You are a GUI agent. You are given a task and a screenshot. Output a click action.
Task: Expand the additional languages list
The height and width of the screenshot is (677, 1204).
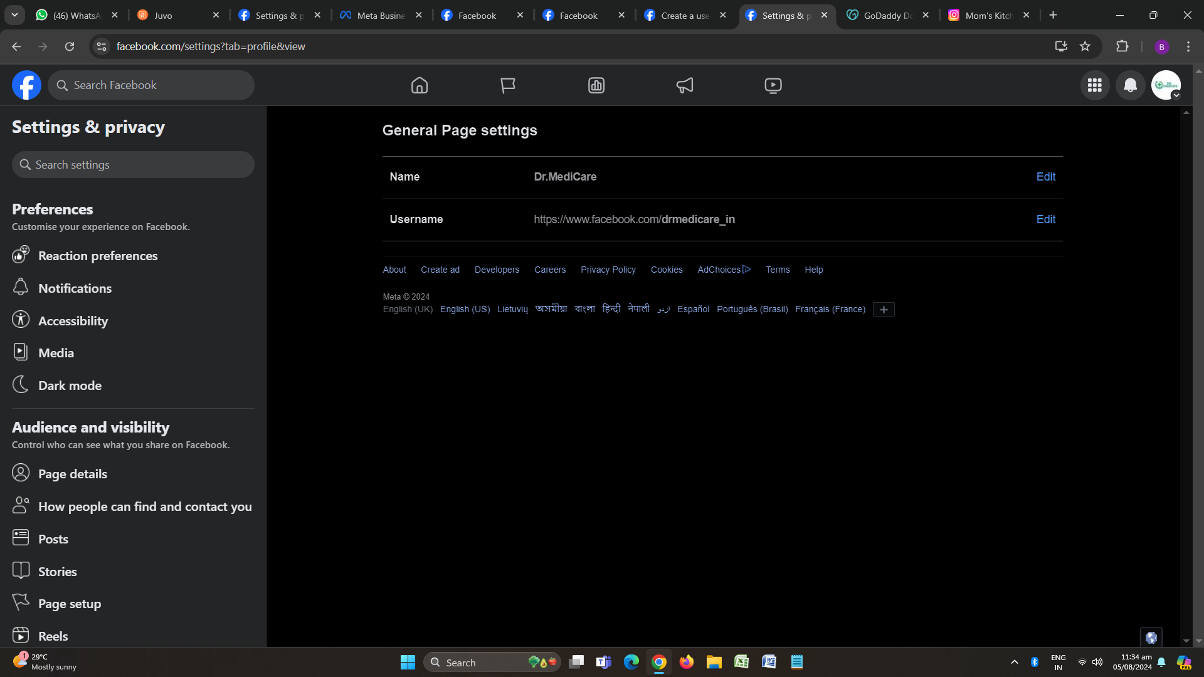click(x=884, y=309)
